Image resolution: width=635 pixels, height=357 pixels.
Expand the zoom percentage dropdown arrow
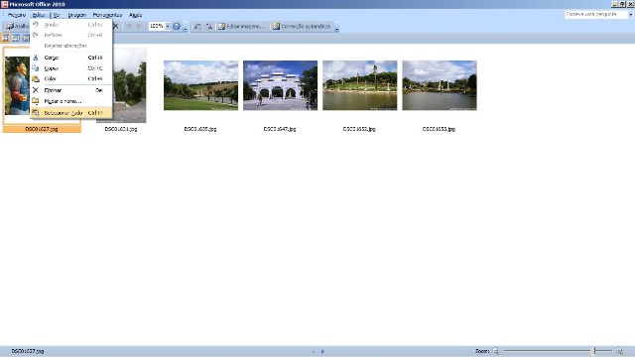168,26
